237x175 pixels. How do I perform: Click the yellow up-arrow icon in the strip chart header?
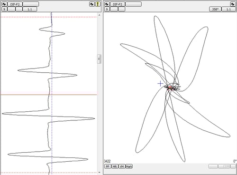(98, 4)
